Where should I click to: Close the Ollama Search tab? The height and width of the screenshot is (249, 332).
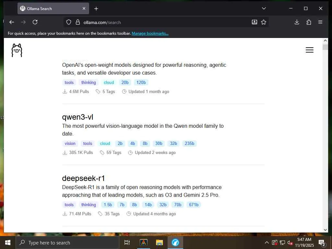tap(84, 8)
